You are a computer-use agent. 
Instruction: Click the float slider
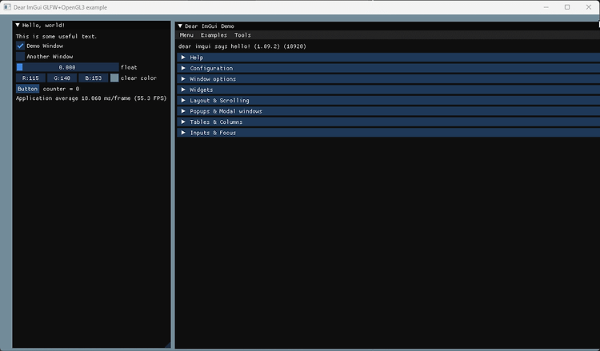(x=67, y=67)
